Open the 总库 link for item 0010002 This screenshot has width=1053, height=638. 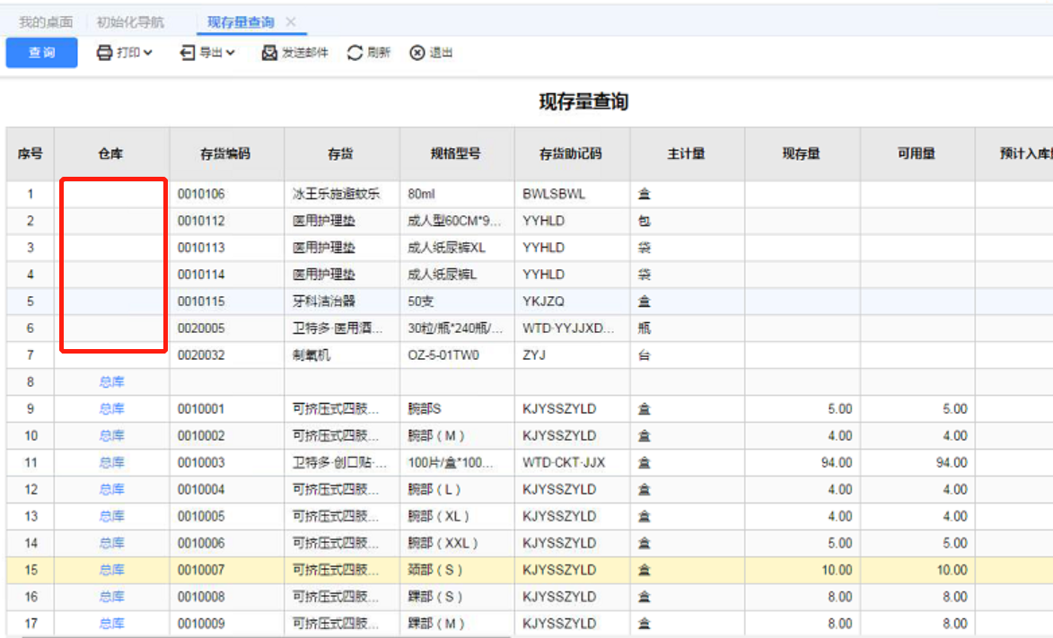(x=111, y=436)
